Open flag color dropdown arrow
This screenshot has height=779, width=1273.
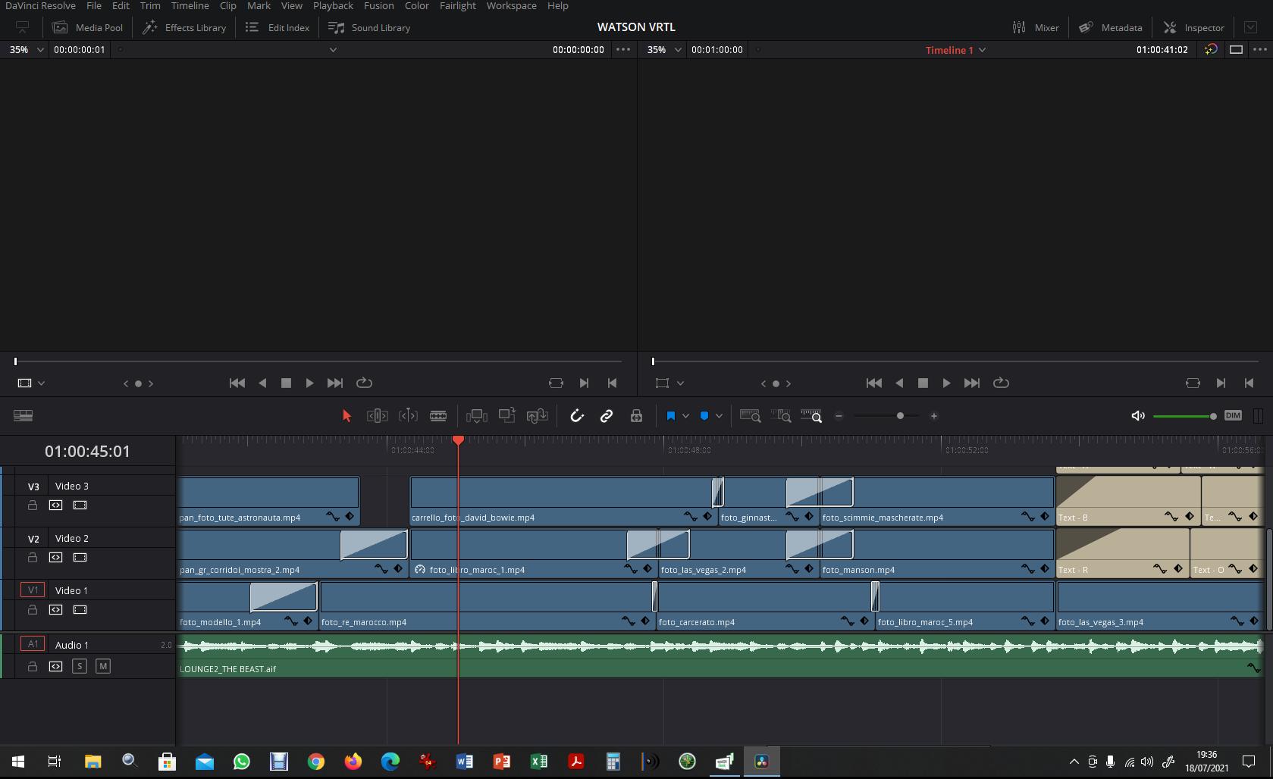click(685, 416)
